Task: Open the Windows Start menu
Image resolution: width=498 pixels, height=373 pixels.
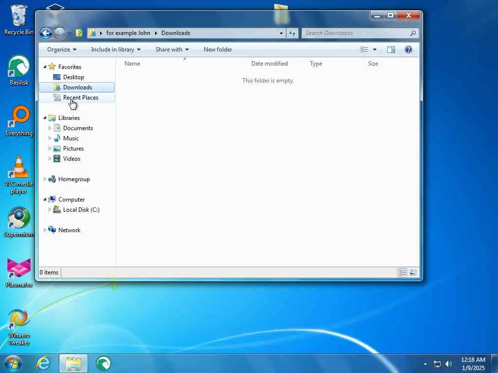Action: [13, 363]
